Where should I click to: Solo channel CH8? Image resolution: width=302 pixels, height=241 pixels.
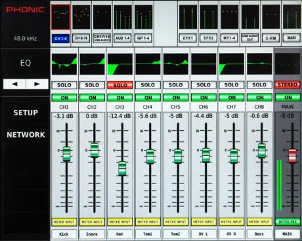259,85
